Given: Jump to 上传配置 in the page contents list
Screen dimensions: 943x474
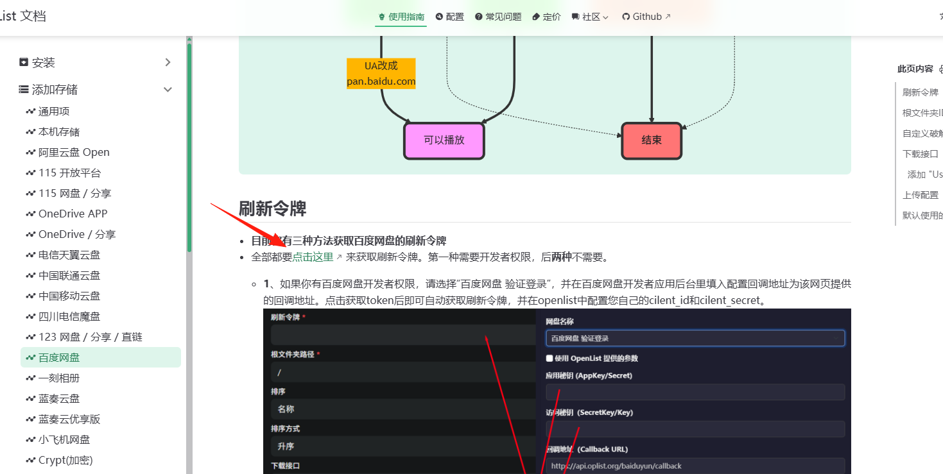Looking at the screenshot, I should pyautogui.click(x=921, y=195).
